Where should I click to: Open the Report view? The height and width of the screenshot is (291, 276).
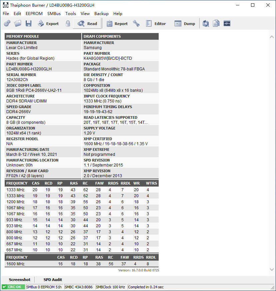click(x=117, y=24)
